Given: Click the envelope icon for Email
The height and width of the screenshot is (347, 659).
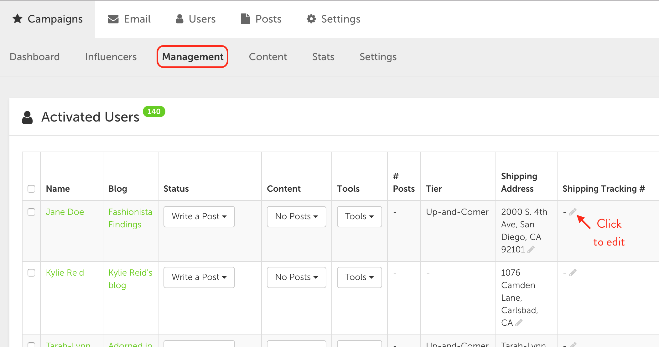Looking at the screenshot, I should 113,19.
